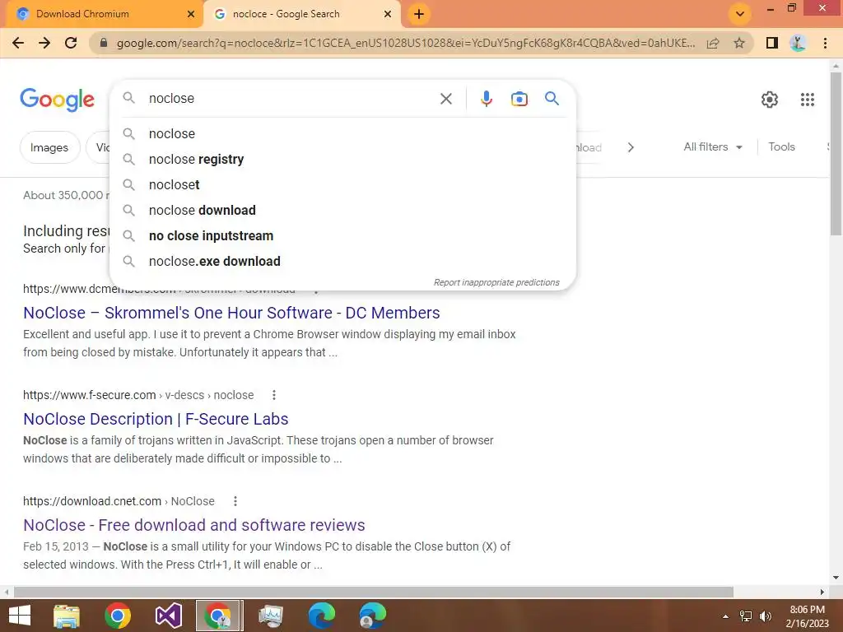
Task: Click the vertical scrollbar thumb
Action: [836, 153]
